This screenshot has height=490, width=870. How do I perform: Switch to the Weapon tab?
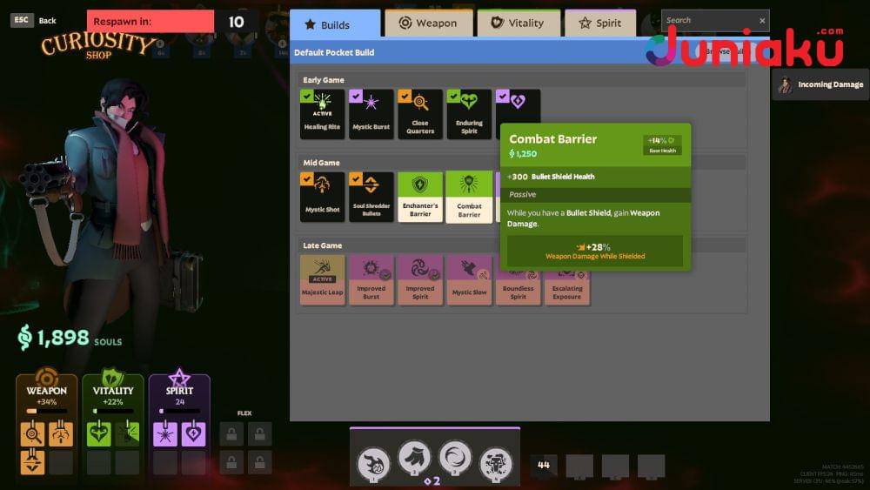[x=429, y=23]
